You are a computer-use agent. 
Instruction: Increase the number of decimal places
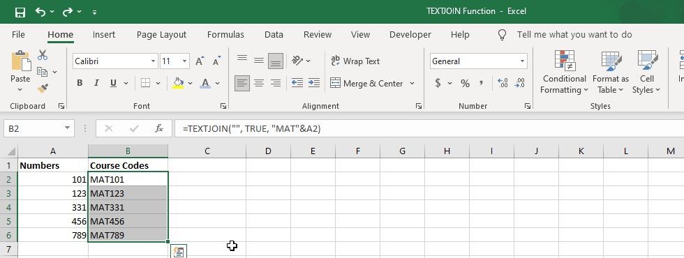coord(503,83)
